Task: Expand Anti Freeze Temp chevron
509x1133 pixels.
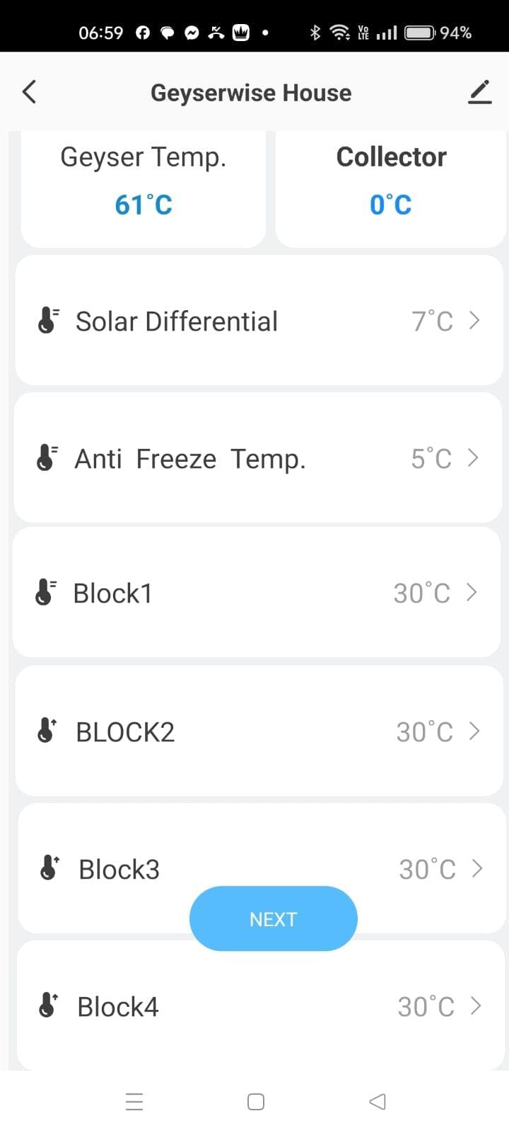Action: coord(473,458)
